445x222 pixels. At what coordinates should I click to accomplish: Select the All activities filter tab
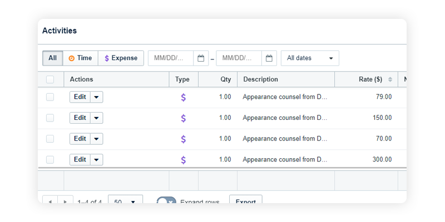(53, 58)
